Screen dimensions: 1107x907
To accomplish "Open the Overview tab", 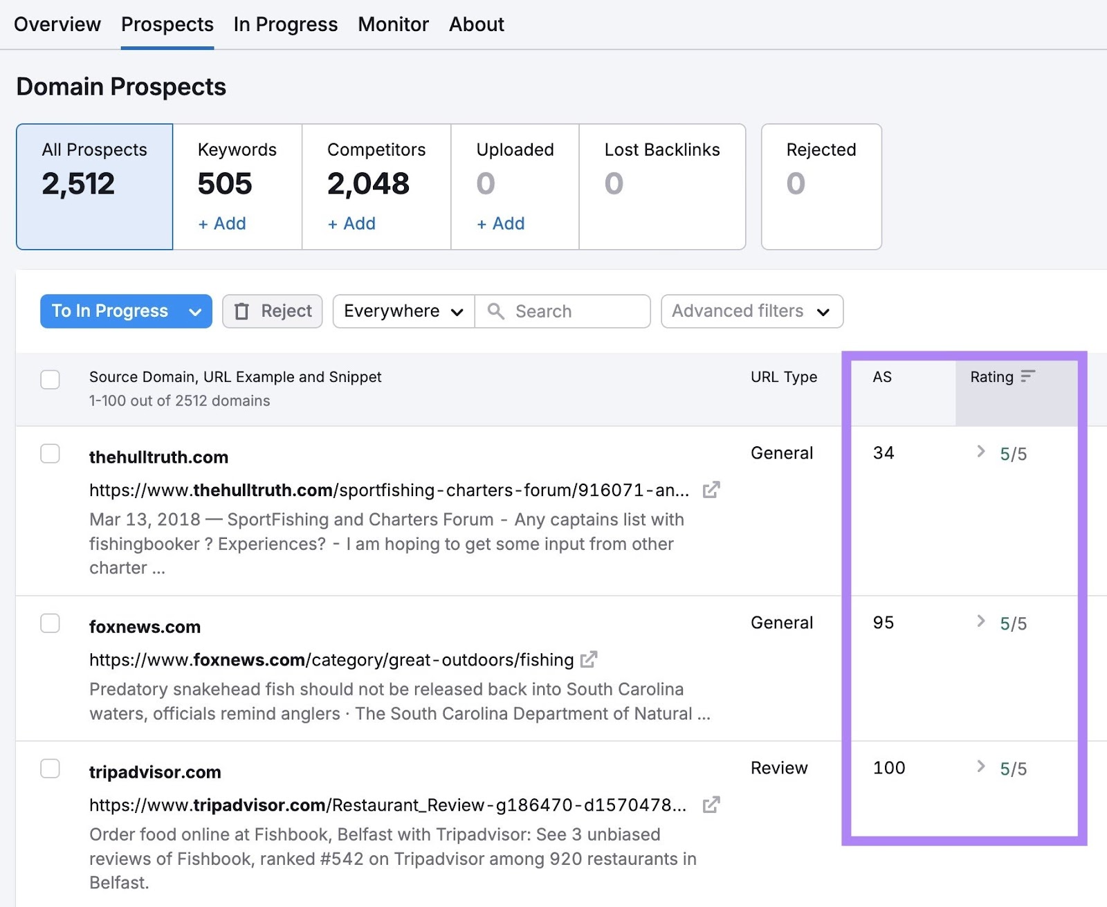I will coord(57,24).
